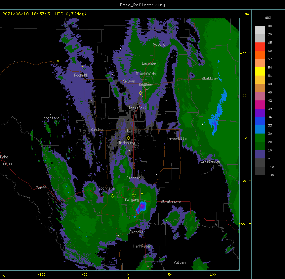
Task: Click the red 65–60 dBZ legend swatch
Action: click(260, 47)
